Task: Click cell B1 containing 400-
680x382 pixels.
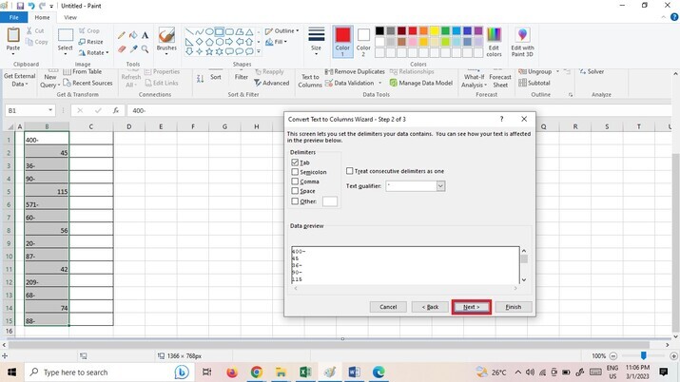Action: (47, 140)
